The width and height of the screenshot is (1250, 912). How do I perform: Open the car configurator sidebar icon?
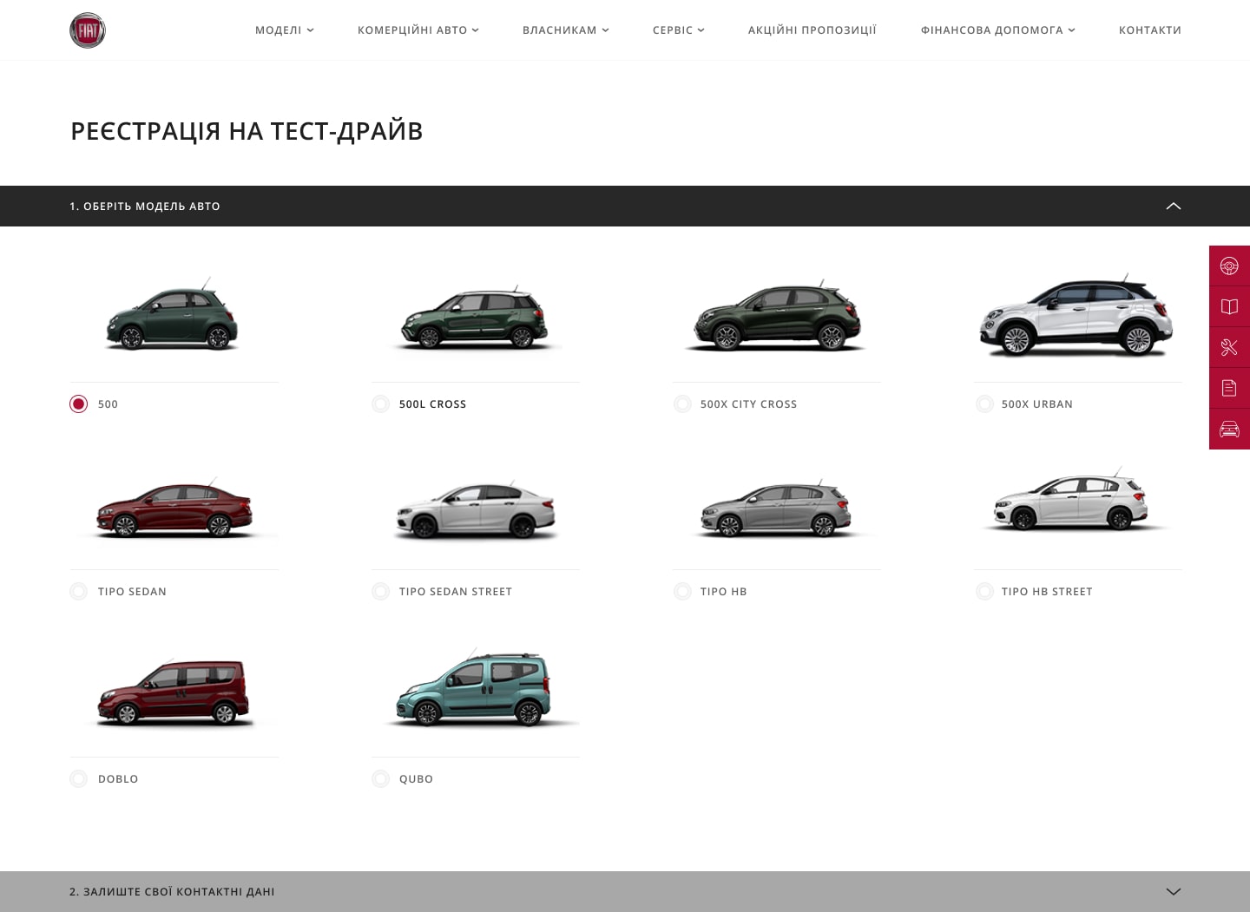pyautogui.click(x=1229, y=429)
